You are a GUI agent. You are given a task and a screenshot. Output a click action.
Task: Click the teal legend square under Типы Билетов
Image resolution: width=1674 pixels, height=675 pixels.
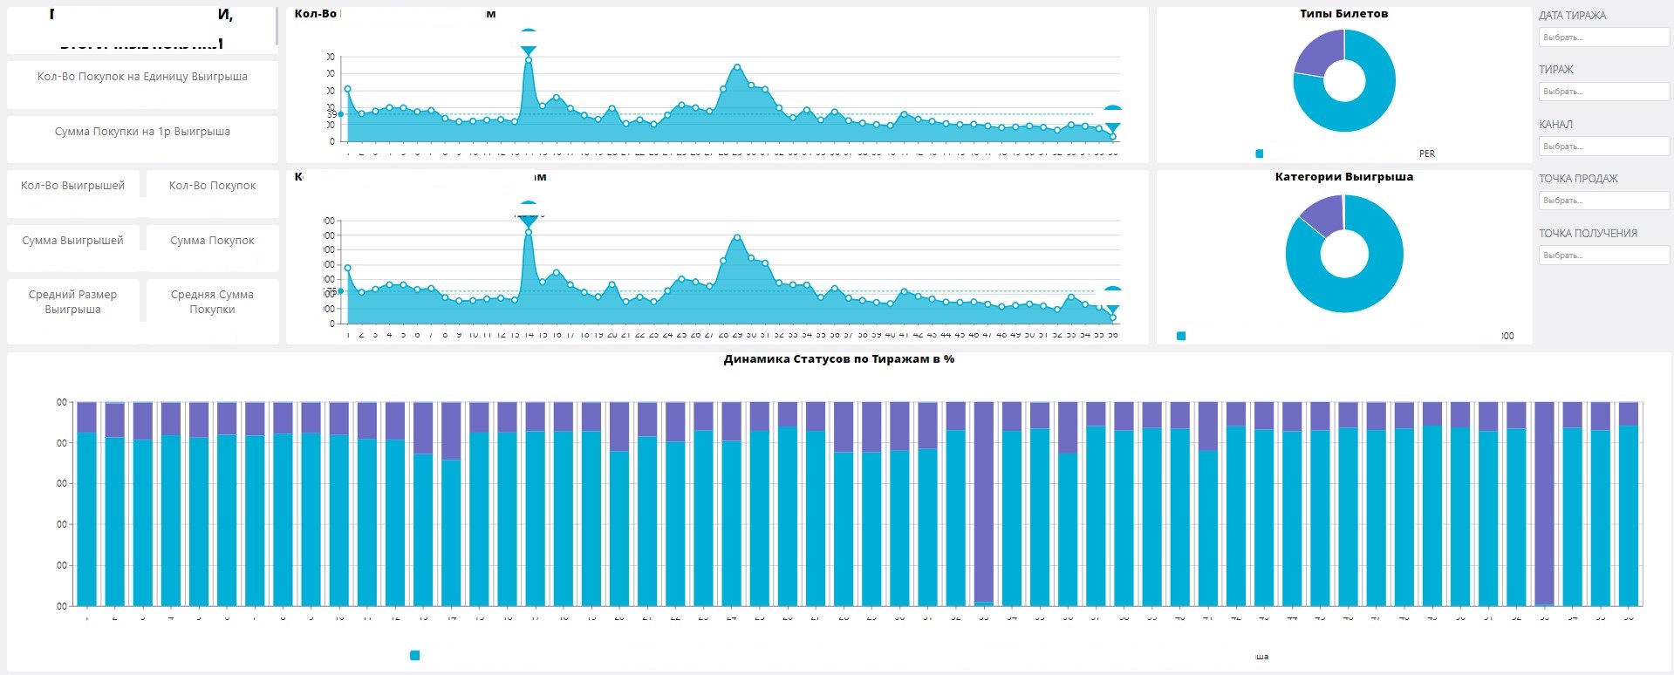(1259, 153)
